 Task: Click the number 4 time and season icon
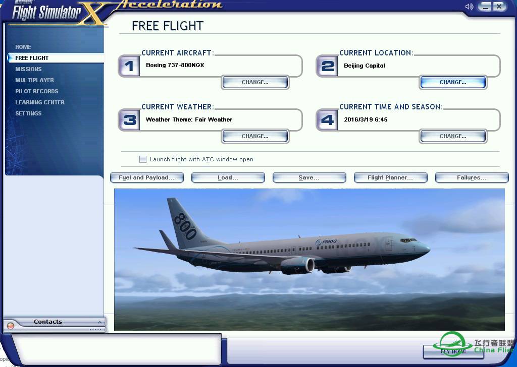[327, 120]
